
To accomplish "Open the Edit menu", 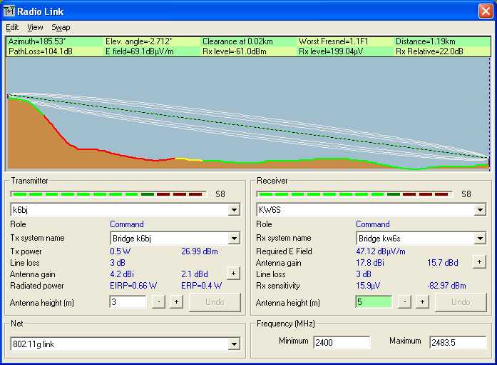I will pyautogui.click(x=12, y=27).
